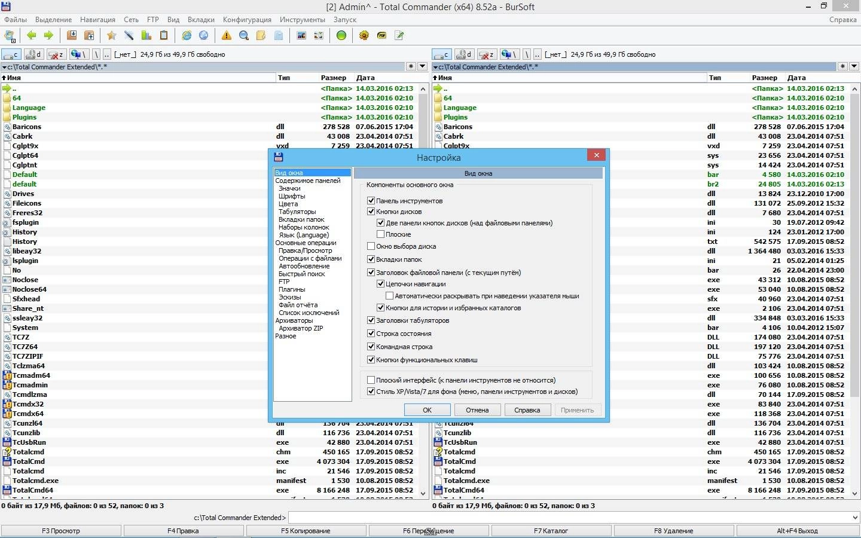Enable 'Плоский интерфейс' checkbox
Viewport: 861px width, 538px height.
click(371, 380)
